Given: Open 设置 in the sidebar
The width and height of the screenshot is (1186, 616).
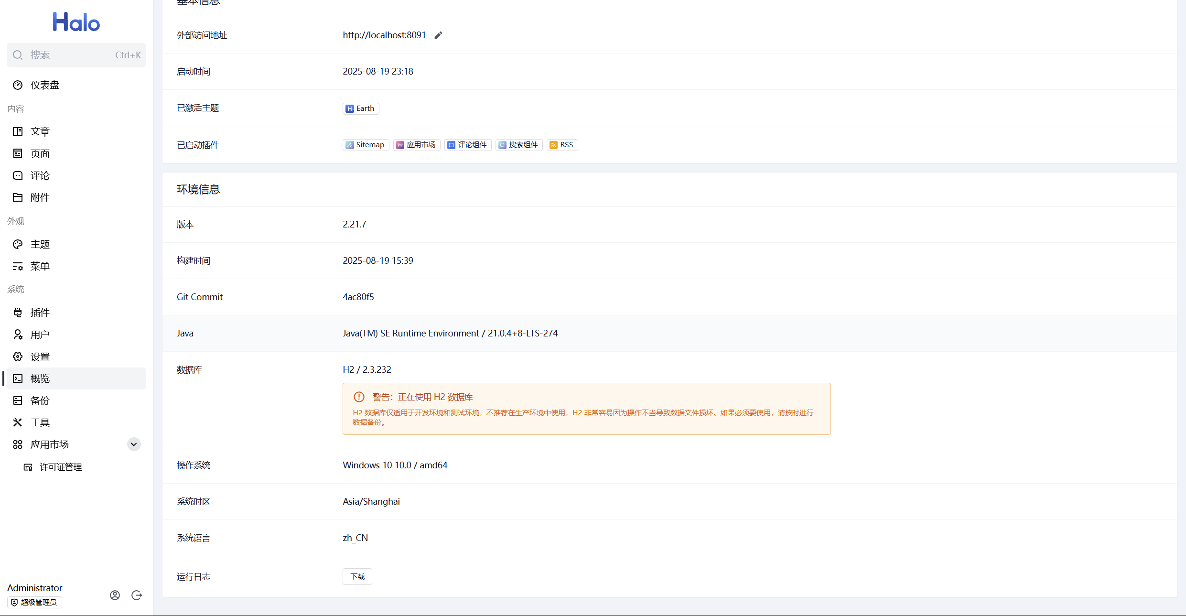Looking at the screenshot, I should coord(40,357).
